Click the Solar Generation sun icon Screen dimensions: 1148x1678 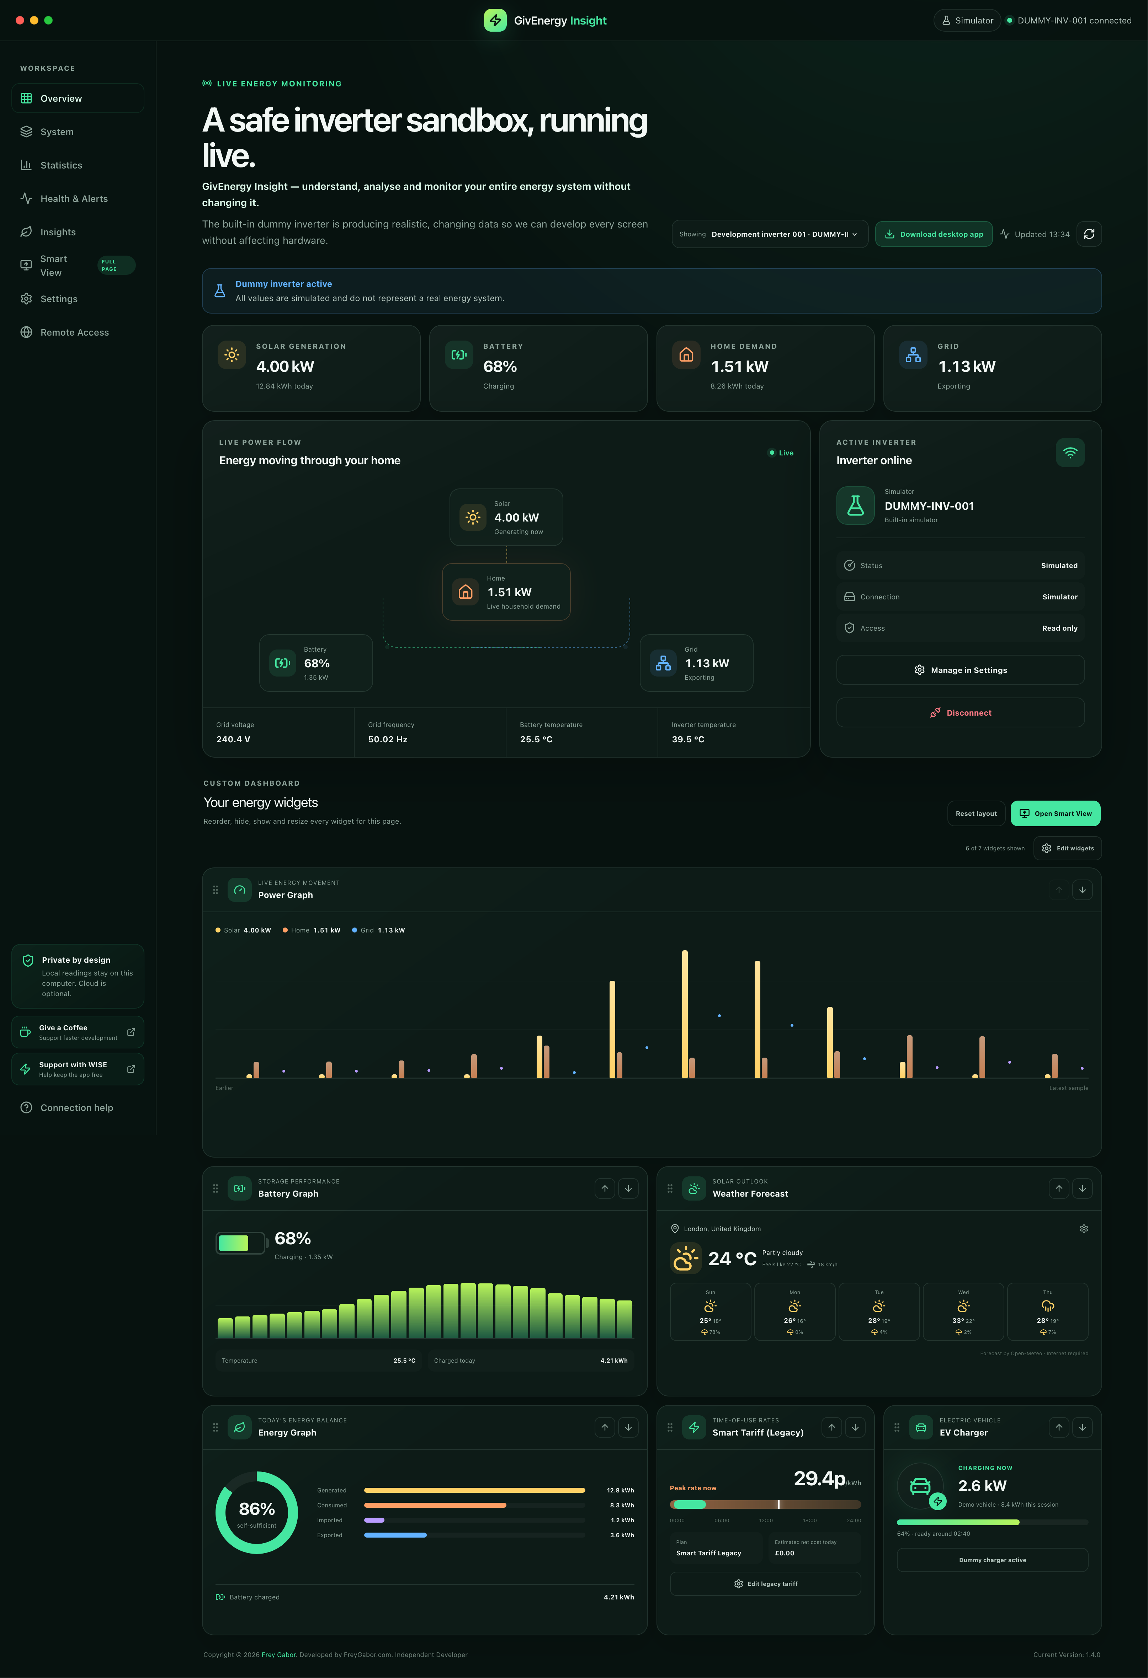[x=232, y=354]
